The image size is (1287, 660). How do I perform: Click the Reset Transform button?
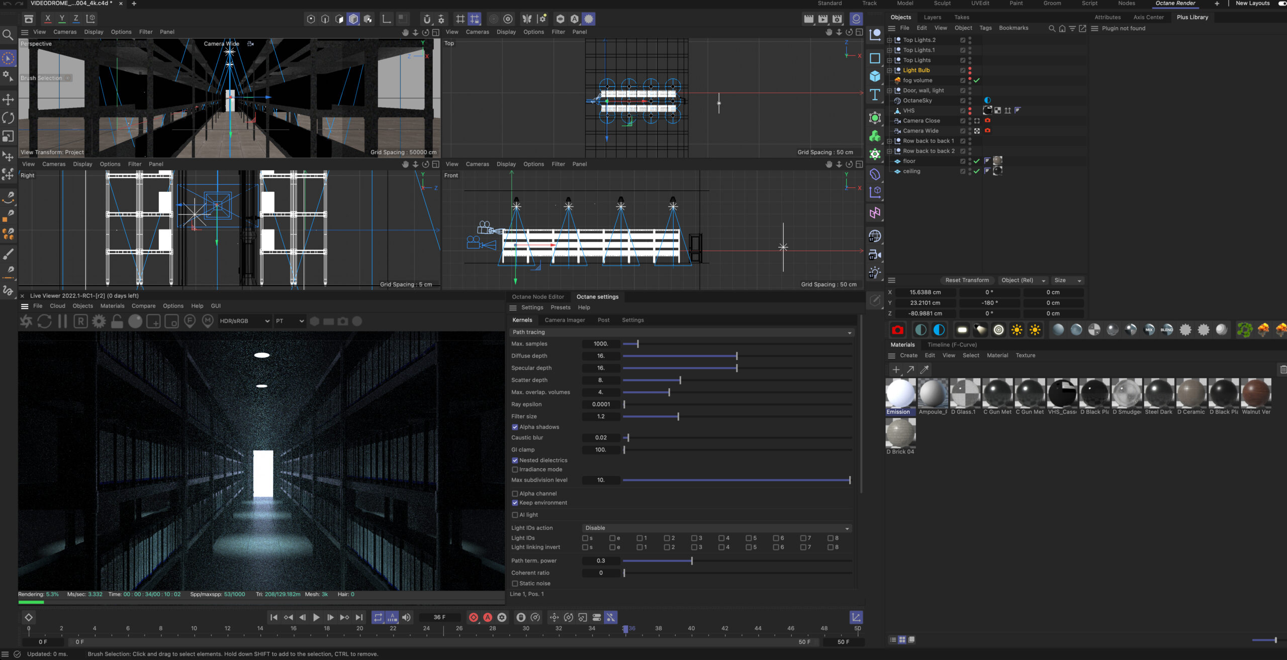coord(966,280)
